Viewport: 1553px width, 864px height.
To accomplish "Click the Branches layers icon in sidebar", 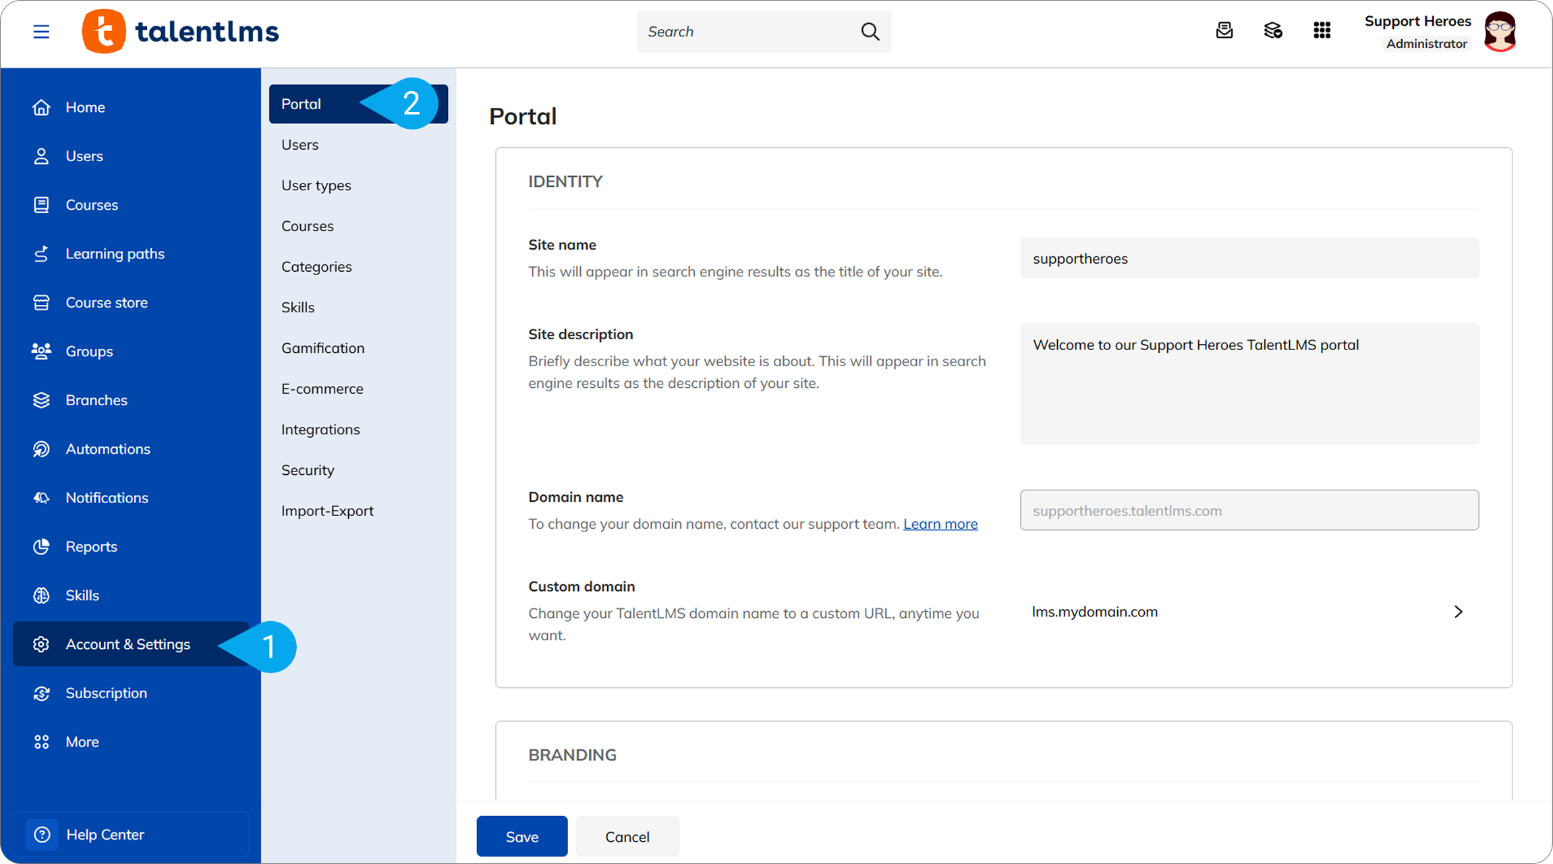I will point(41,400).
